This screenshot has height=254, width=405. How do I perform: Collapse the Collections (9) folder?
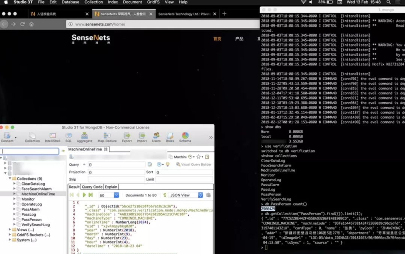click(x=10, y=179)
